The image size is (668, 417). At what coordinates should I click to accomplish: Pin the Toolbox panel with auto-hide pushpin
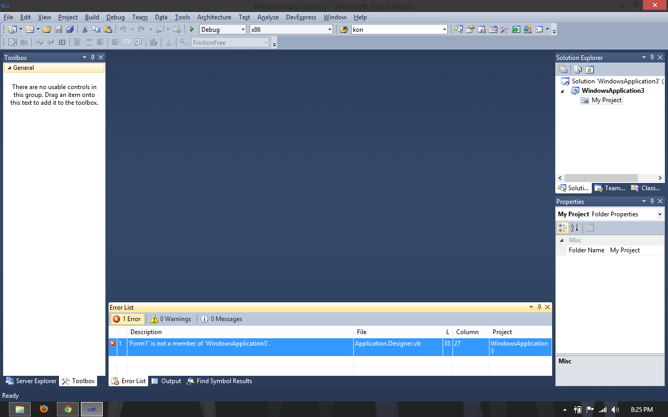tap(92, 57)
